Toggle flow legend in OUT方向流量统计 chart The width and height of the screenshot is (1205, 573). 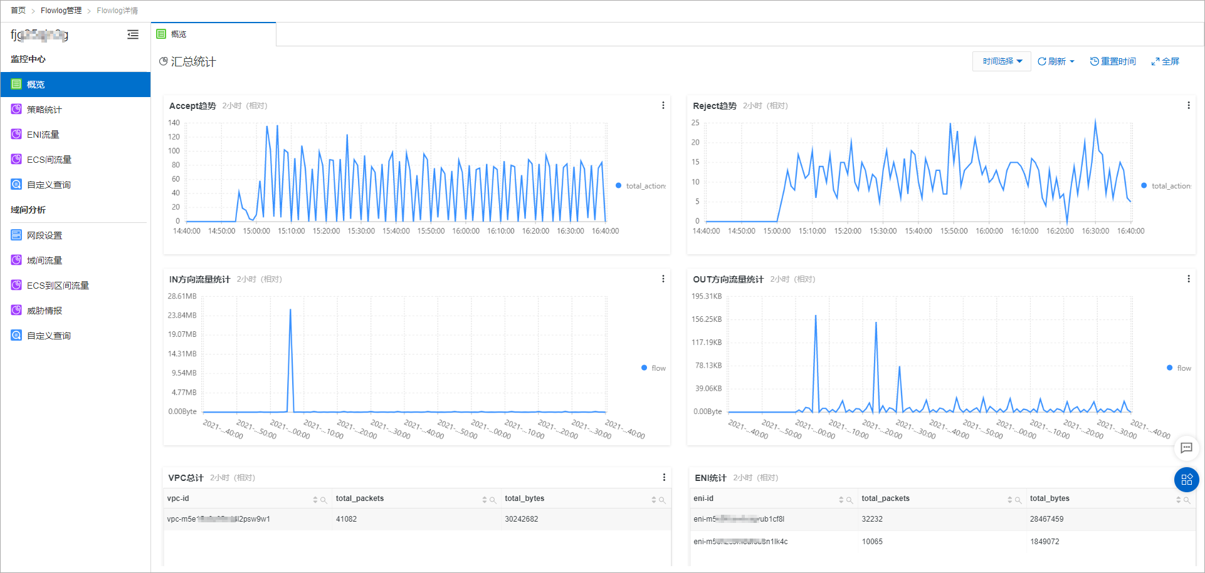1179,368
